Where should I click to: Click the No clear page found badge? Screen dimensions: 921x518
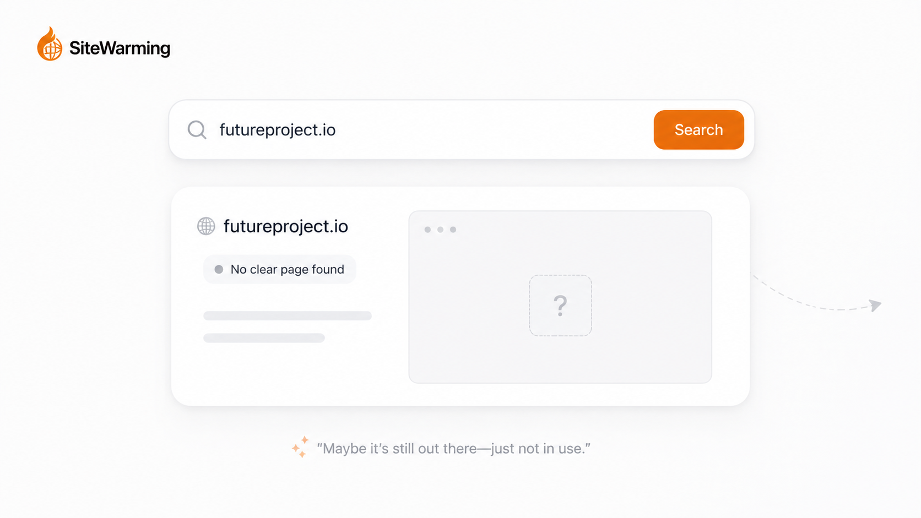pyautogui.click(x=280, y=269)
